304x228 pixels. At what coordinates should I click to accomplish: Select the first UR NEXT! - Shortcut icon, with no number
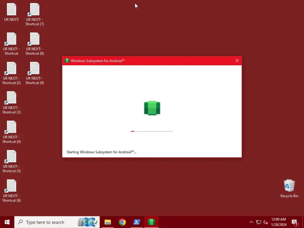(x=12, y=39)
